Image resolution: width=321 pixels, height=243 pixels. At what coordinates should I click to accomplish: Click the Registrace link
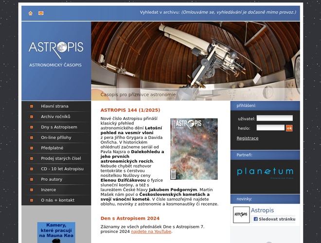point(248,138)
